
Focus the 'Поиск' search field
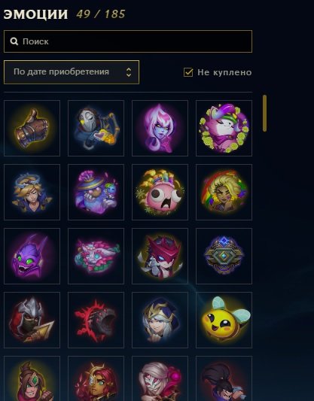click(128, 41)
